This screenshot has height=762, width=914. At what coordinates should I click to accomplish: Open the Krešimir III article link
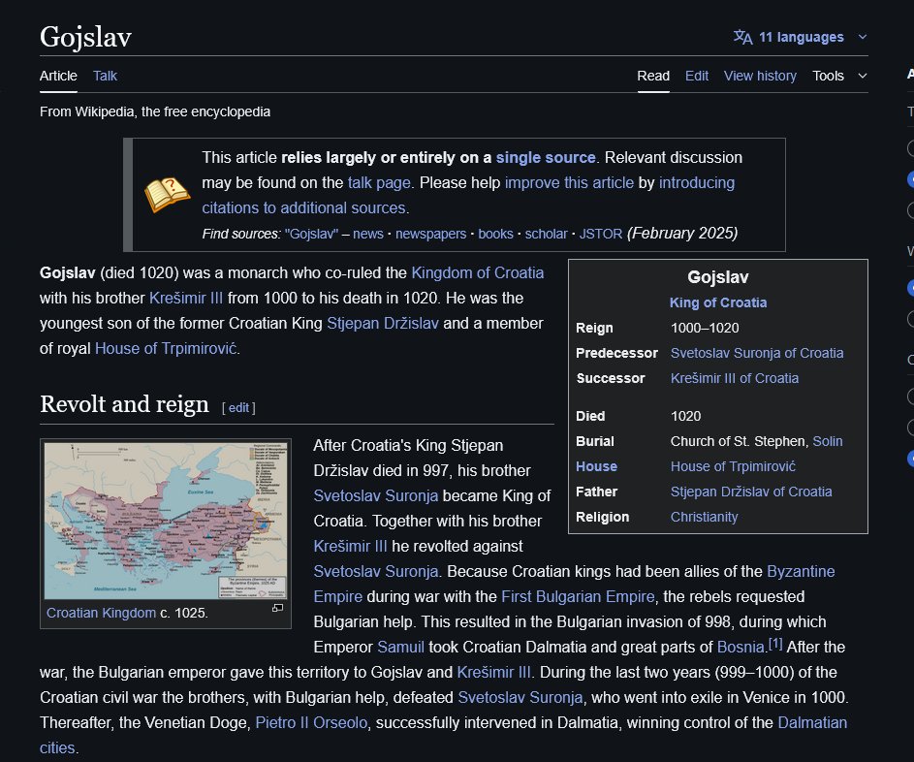click(186, 298)
